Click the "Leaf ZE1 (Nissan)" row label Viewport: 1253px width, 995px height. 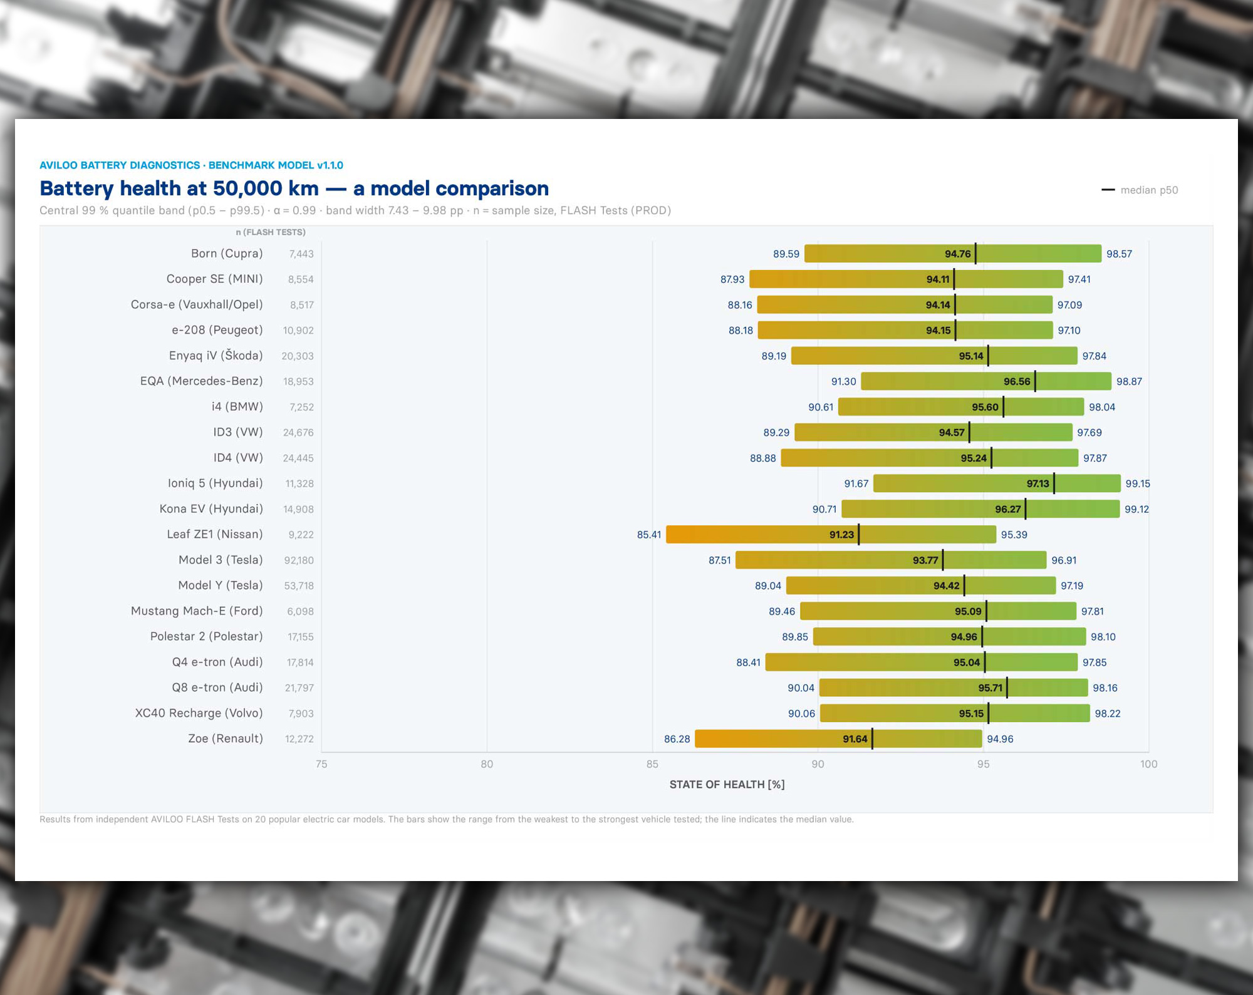tap(215, 534)
